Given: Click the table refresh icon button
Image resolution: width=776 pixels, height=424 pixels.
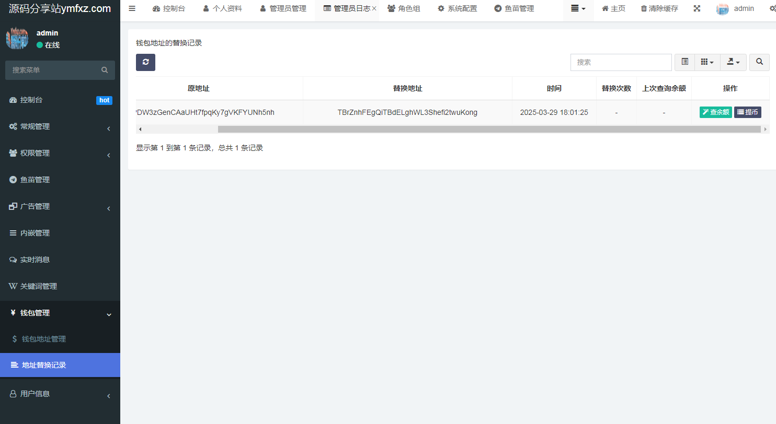Looking at the screenshot, I should [x=145, y=62].
